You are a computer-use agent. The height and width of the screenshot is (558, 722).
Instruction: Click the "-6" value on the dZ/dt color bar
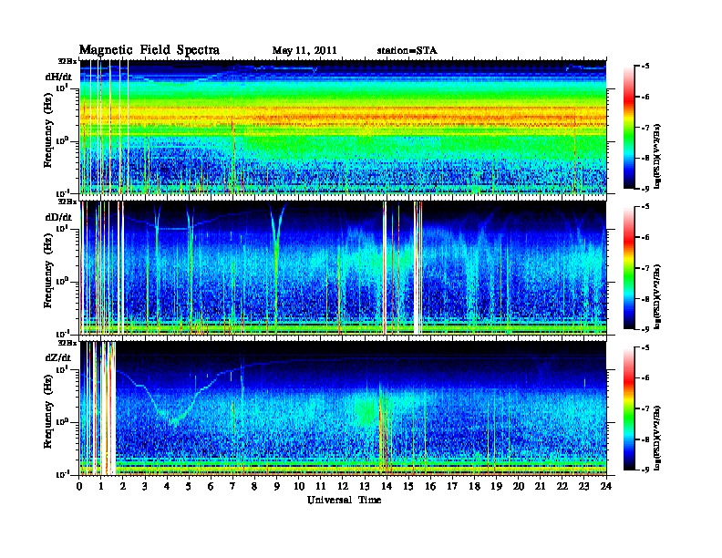click(x=645, y=378)
